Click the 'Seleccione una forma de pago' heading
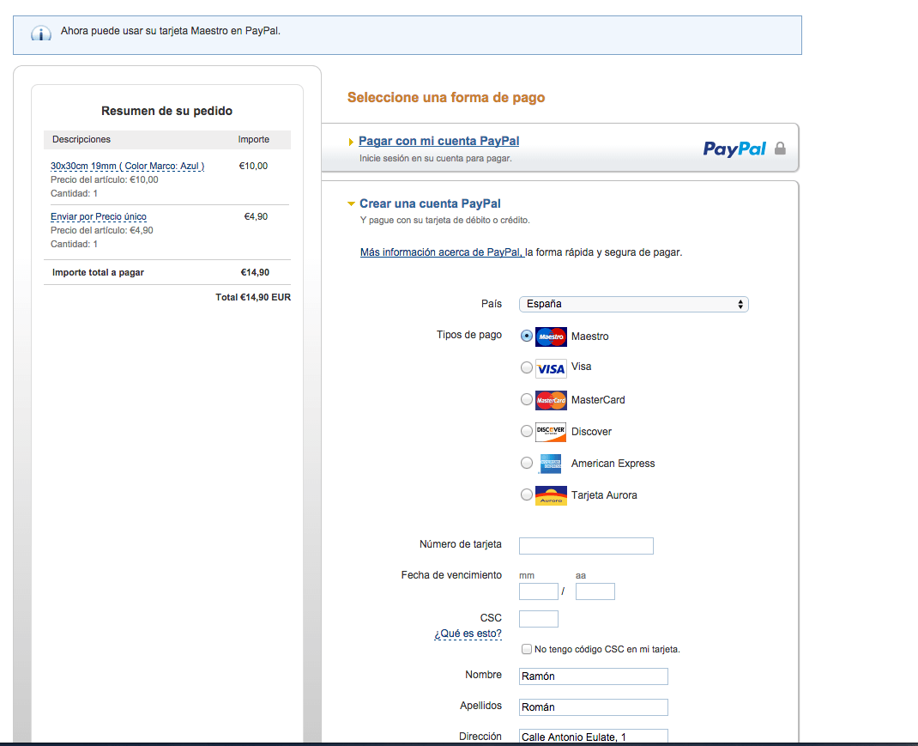This screenshot has height=746, width=918. (446, 97)
